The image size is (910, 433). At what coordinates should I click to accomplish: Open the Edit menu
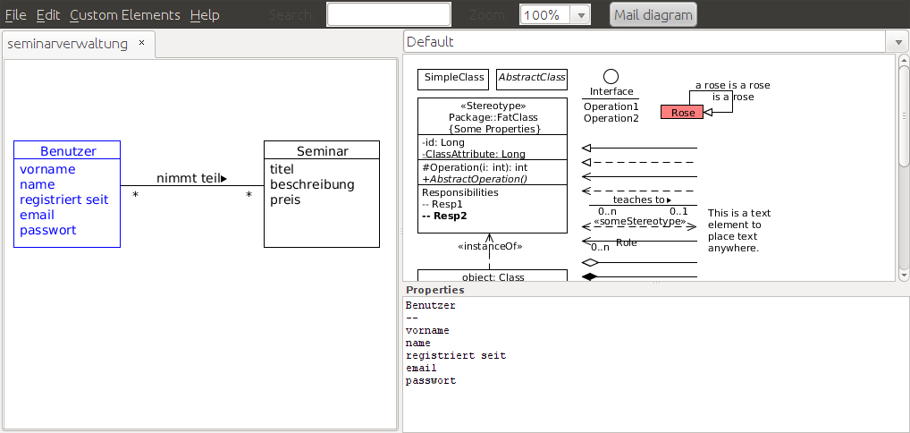point(48,15)
